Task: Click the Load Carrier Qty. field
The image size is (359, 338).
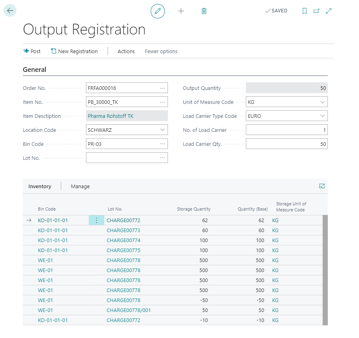Action: [x=287, y=144]
